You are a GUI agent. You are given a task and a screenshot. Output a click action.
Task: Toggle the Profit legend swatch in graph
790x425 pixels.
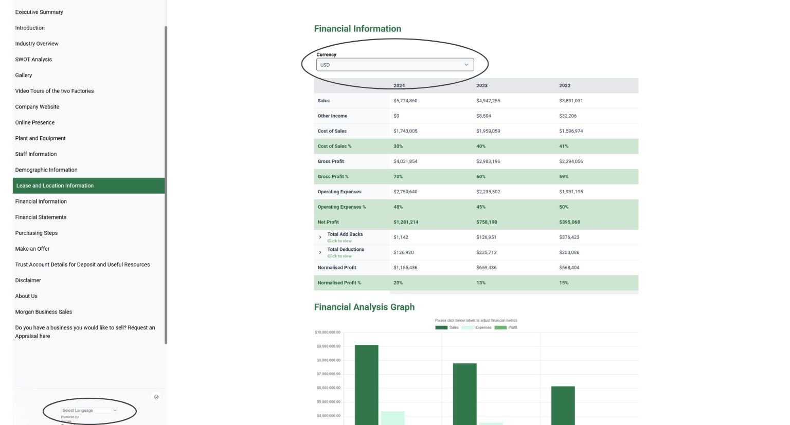click(500, 327)
